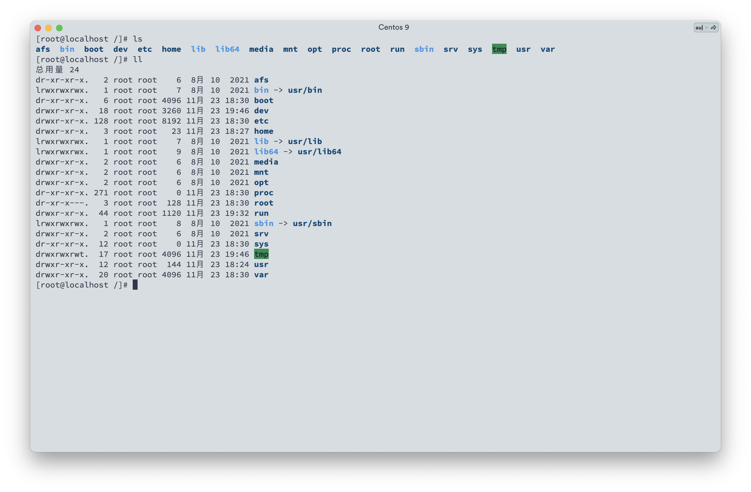Viewport: 751px width, 492px height.
Task: Click the "271" link count on proc line
Action: point(101,193)
